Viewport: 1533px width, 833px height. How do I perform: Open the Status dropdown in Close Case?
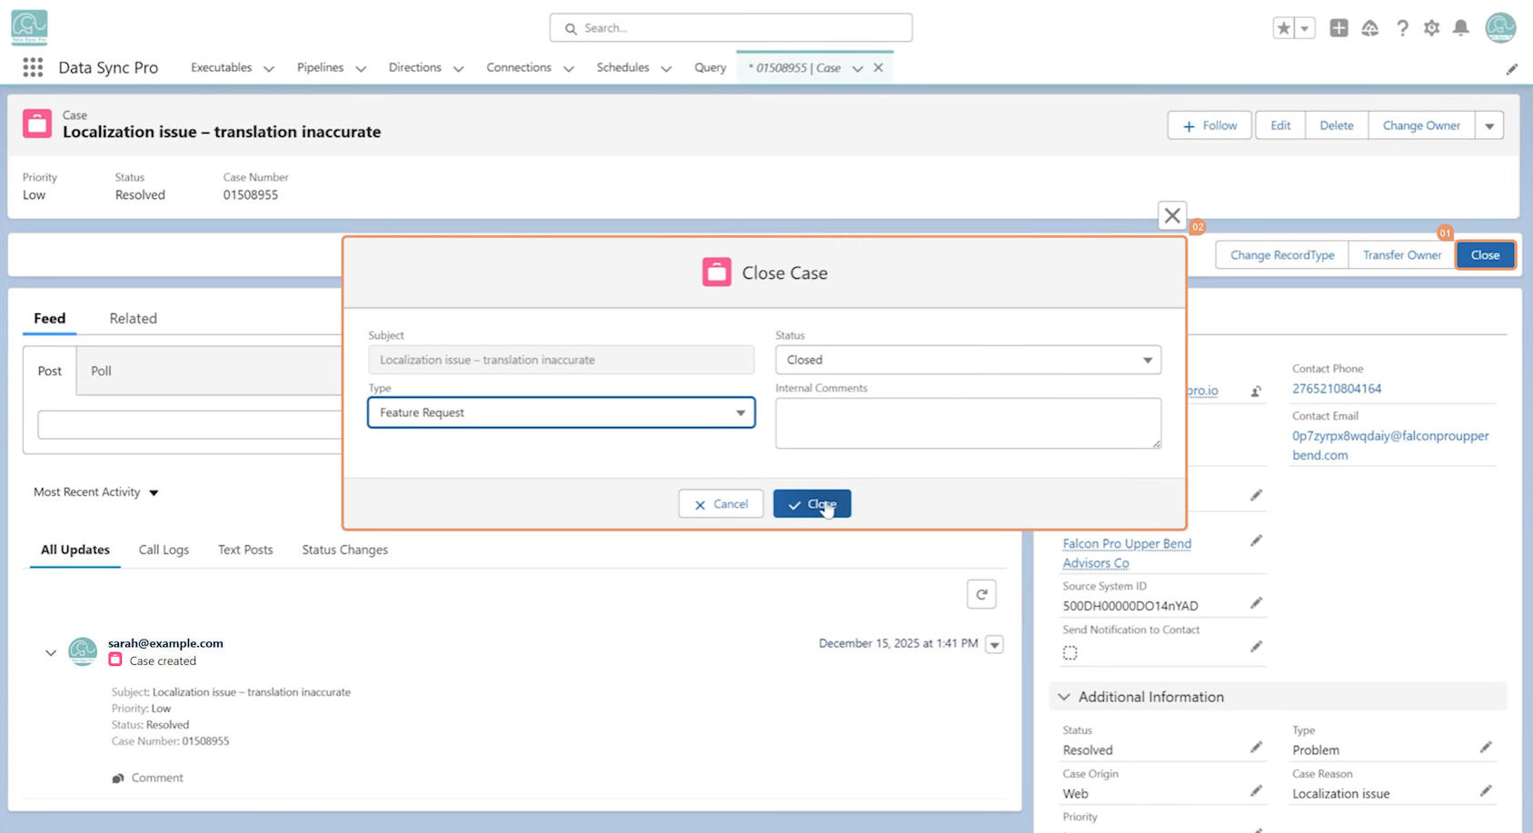pyautogui.click(x=968, y=360)
